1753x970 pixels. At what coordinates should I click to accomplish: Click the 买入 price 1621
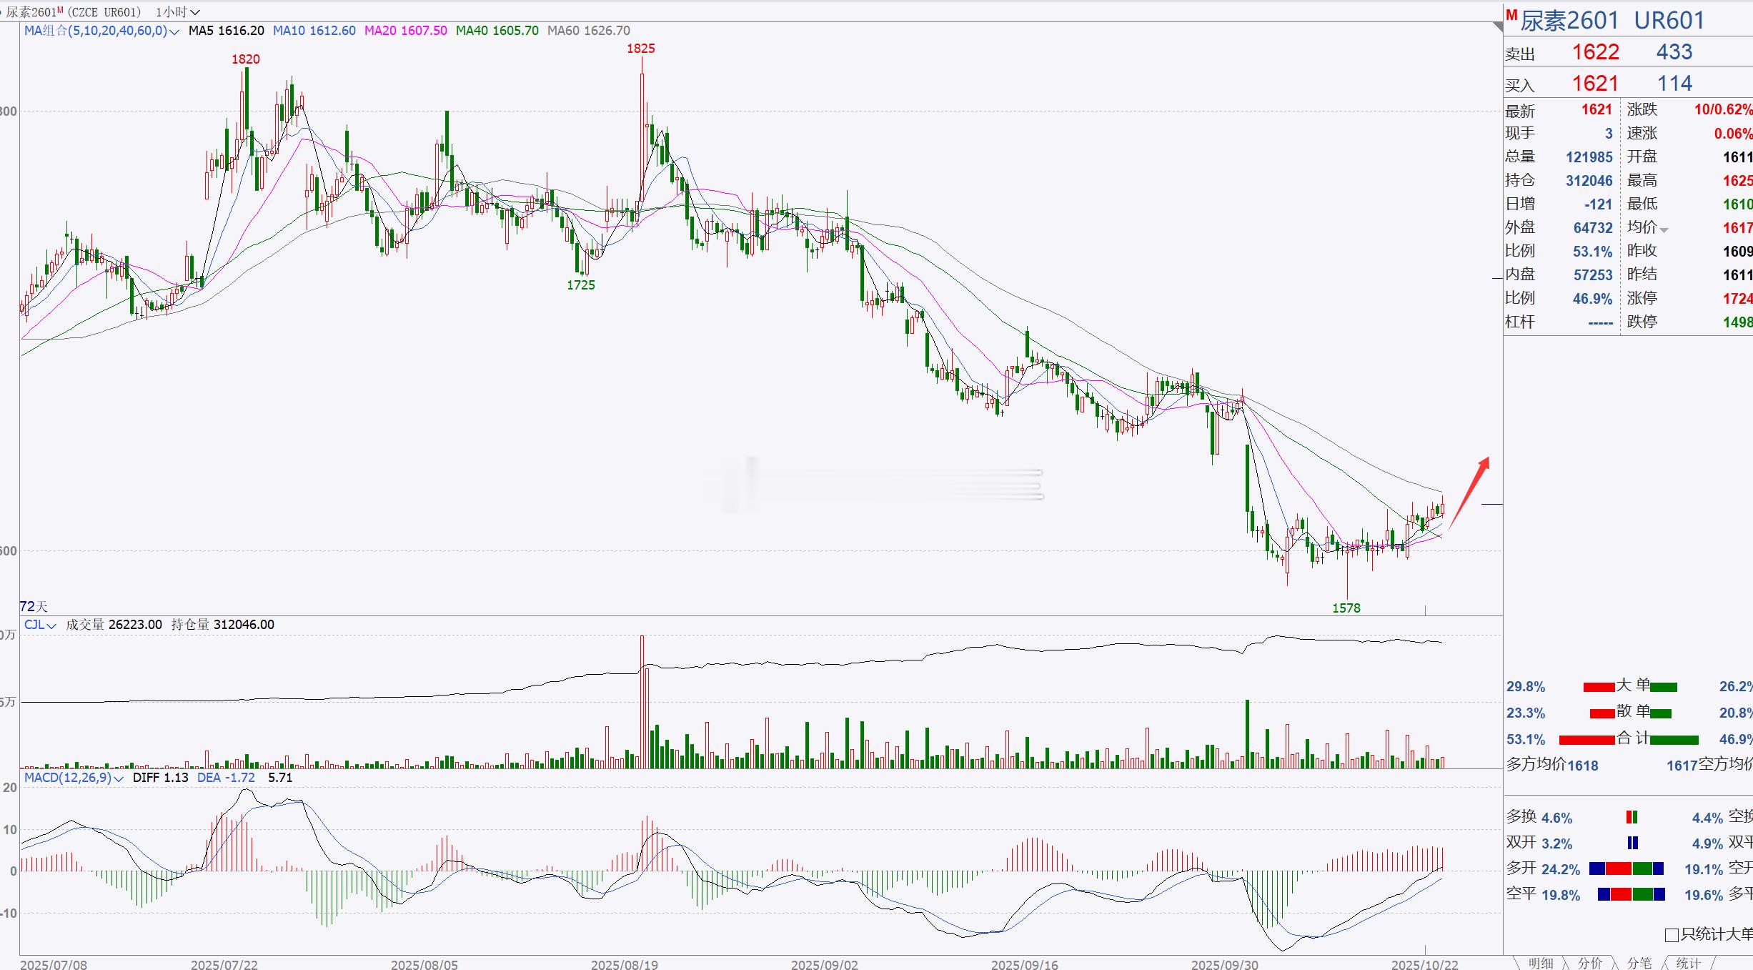pyautogui.click(x=1595, y=84)
